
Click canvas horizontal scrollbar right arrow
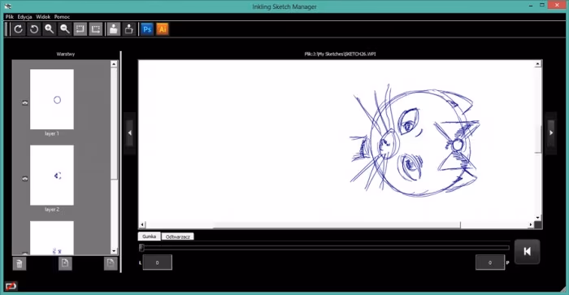[x=531, y=225]
